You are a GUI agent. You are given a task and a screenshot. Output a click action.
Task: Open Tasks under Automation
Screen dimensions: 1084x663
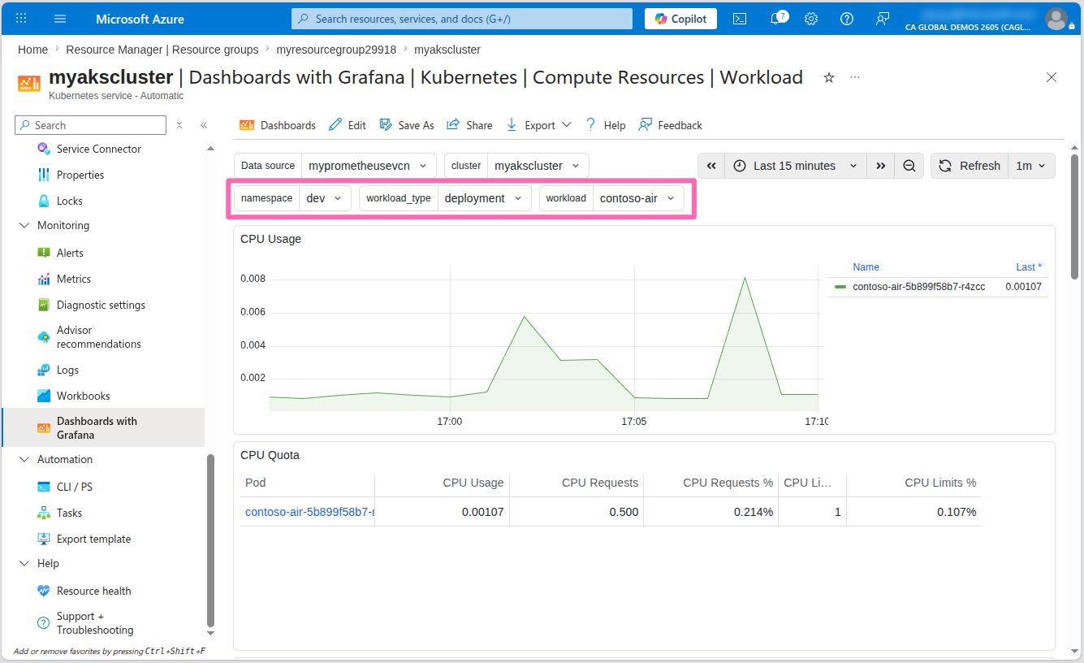tap(69, 513)
